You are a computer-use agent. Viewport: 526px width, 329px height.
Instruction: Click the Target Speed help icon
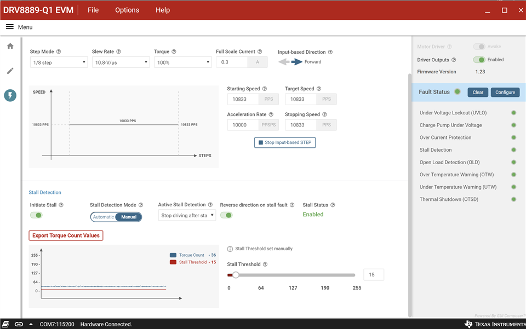pos(319,89)
